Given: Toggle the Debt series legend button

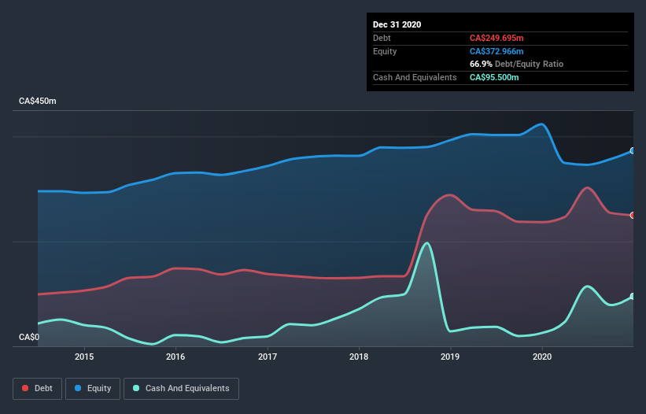Looking at the screenshot, I should click(37, 389).
